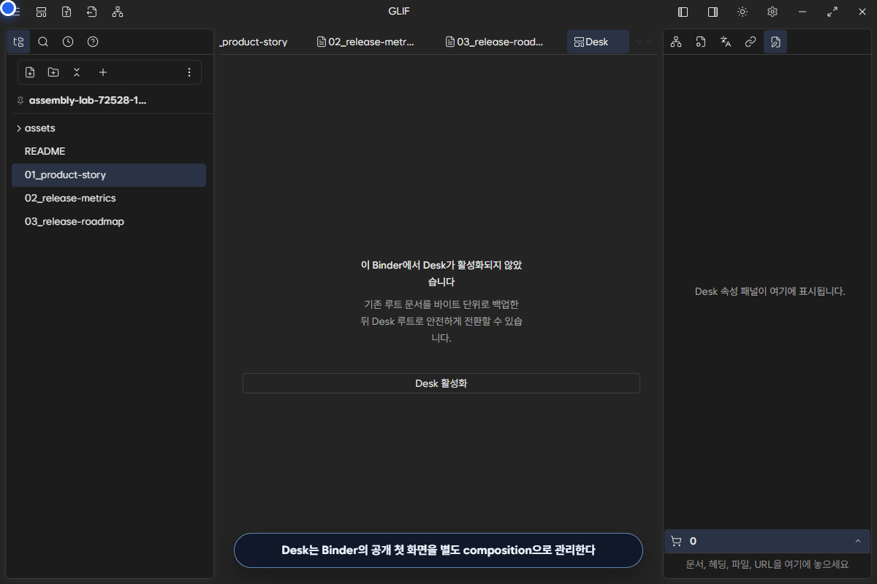
Task: Toggle the right sidebar panel
Action: pyautogui.click(x=713, y=12)
